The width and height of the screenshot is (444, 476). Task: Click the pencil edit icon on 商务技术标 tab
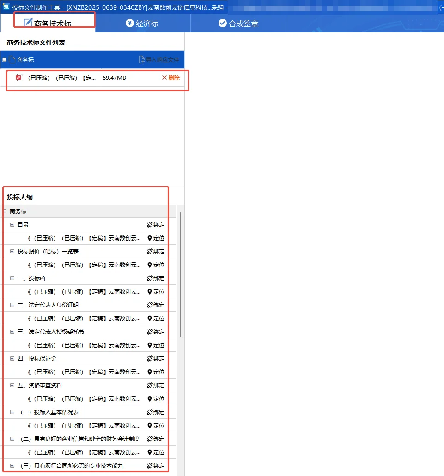point(28,23)
